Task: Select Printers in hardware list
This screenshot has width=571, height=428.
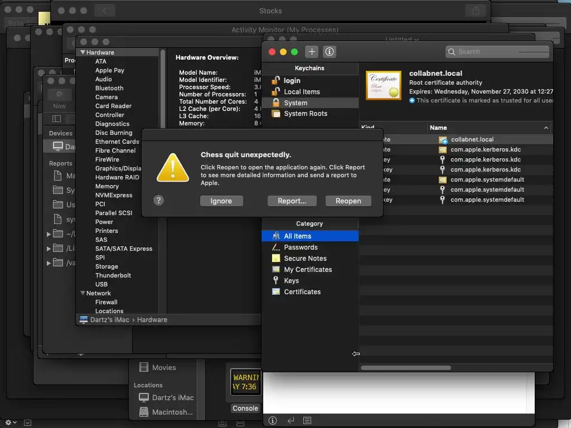Action: pyautogui.click(x=107, y=231)
